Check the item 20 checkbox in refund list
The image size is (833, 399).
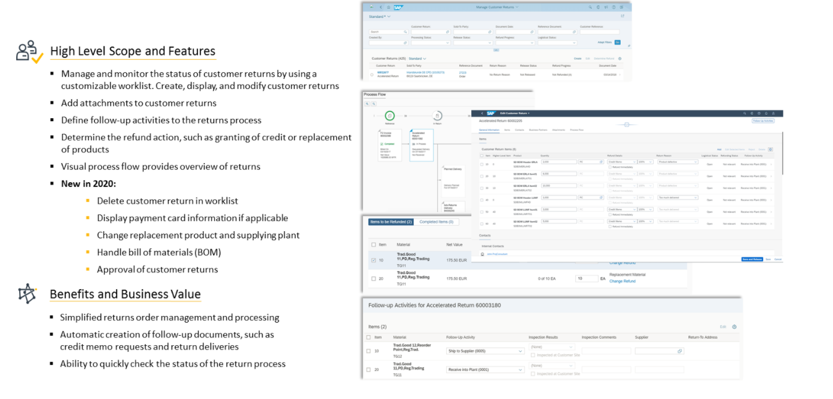[x=374, y=278]
